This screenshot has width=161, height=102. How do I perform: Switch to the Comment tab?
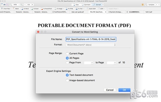86,5
